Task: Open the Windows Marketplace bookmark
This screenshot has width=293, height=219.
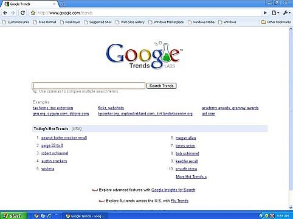Action: pos(166,22)
